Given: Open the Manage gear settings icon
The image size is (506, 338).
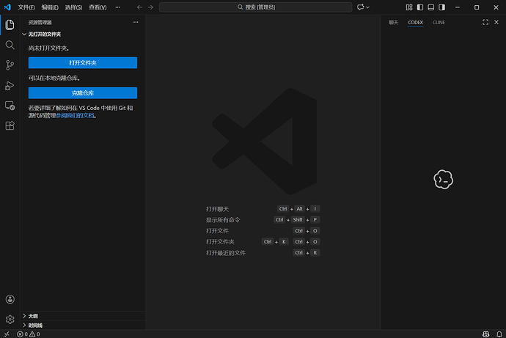Looking at the screenshot, I should 10,319.
